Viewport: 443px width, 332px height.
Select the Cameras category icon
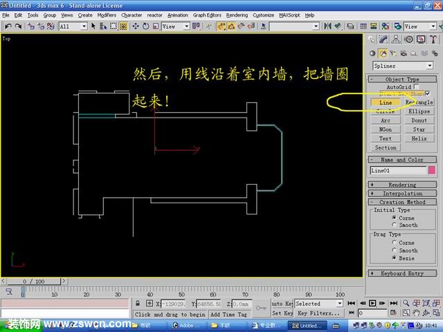point(404,53)
